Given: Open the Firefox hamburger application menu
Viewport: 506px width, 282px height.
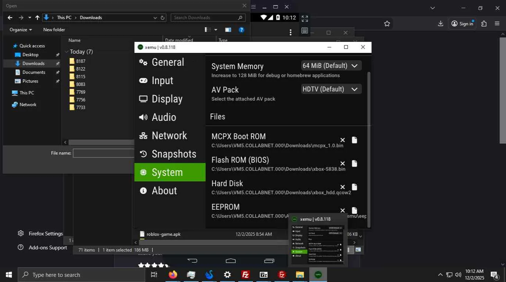Looking at the screenshot, I should [497, 23].
